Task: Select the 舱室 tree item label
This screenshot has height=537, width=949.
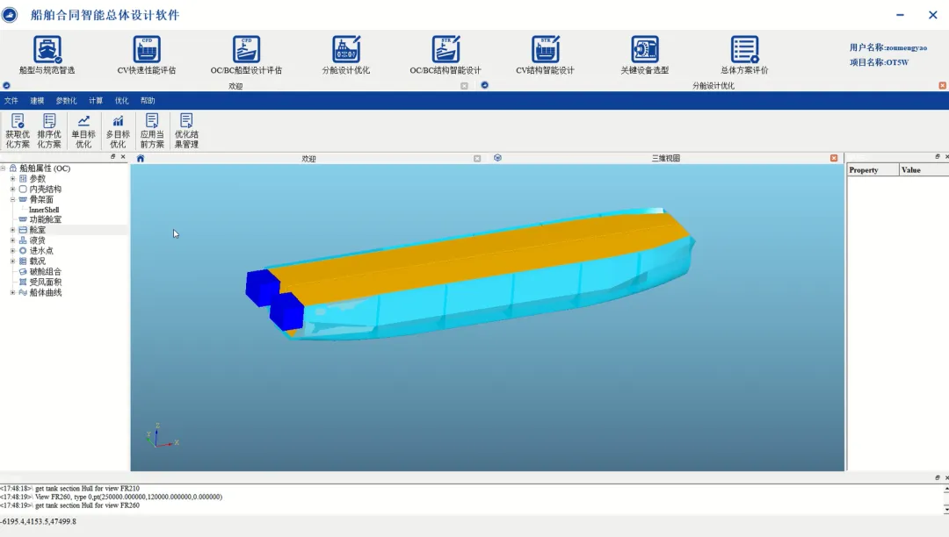Action: click(37, 230)
